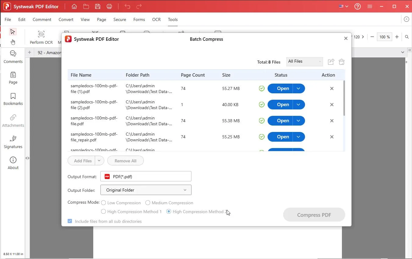Open the Secure tab
Viewport: 412px width, 259px height.
coord(119,19)
